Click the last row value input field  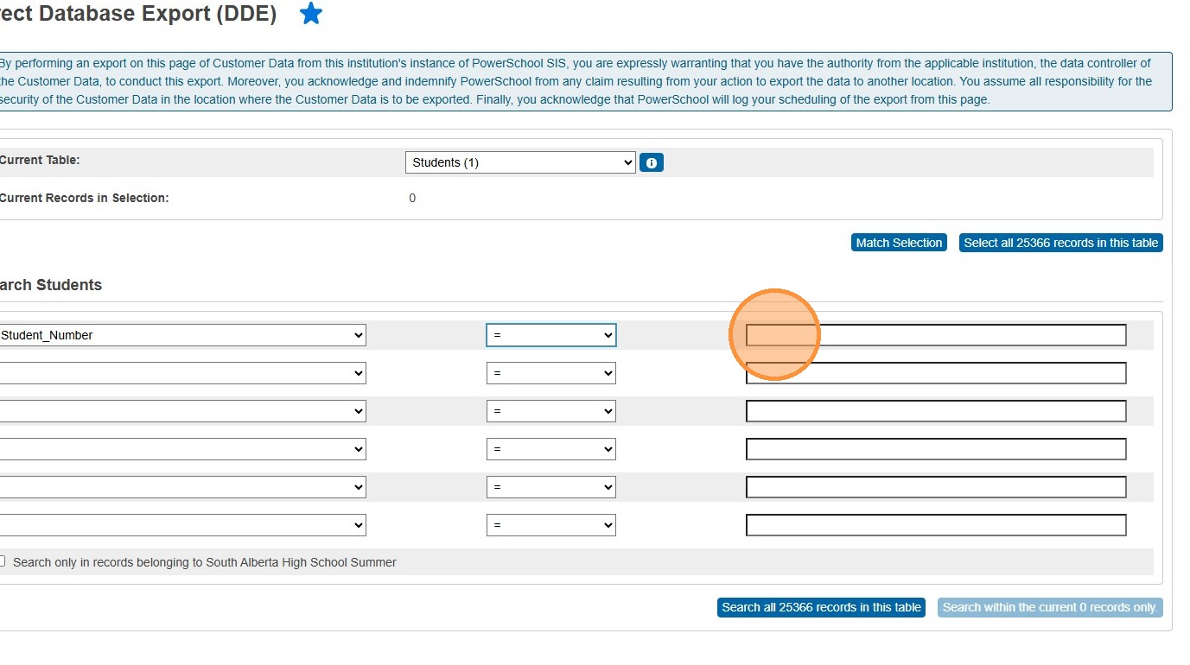[x=936, y=525]
